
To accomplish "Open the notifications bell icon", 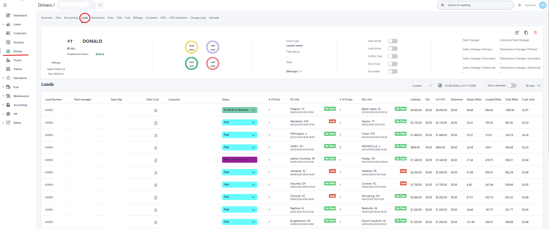I will [x=519, y=5].
